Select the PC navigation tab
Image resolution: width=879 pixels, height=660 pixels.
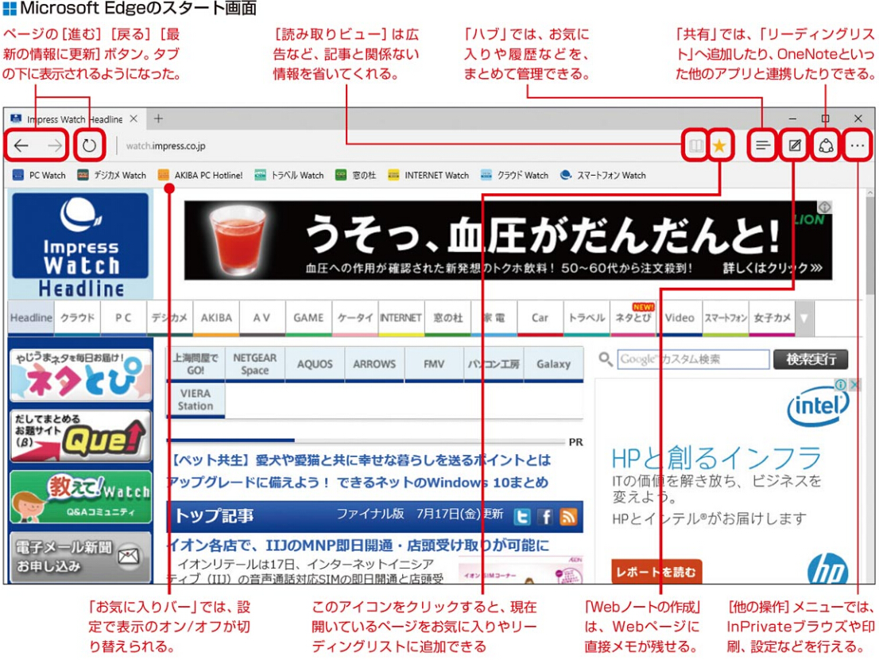pyautogui.click(x=123, y=318)
